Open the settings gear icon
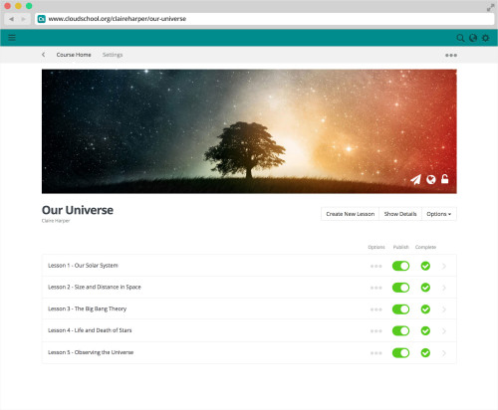498x410 pixels. (x=486, y=38)
